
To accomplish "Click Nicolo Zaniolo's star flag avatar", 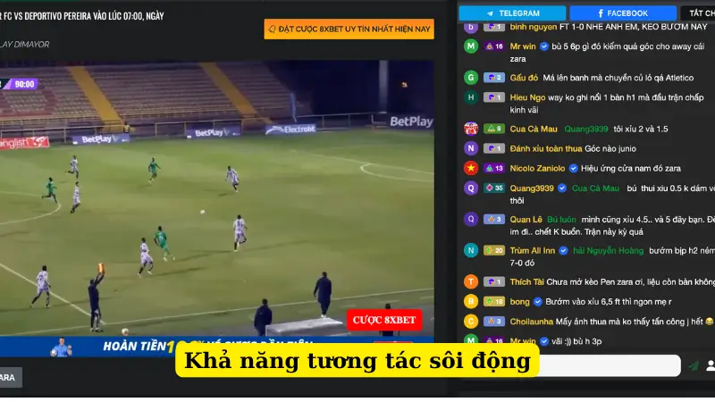I will click(x=471, y=168).
